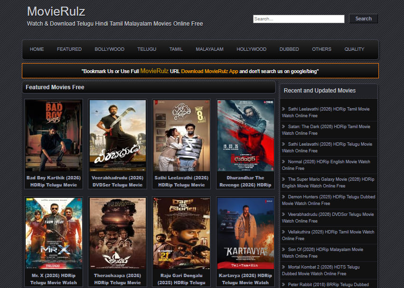
Task: Click arrow icon beside Super Mario Galaxy
Action: point(283,179)
